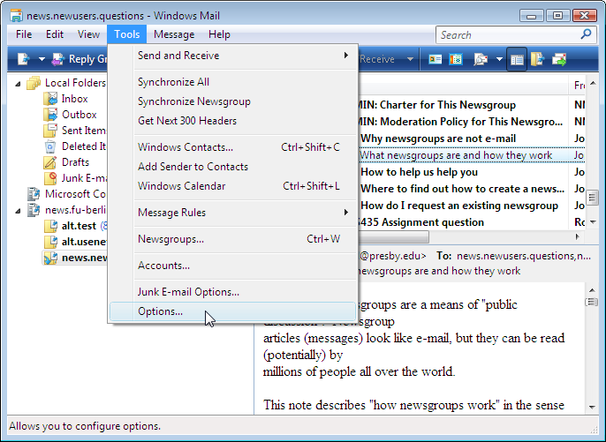Select the alt.test newsgroup
Screen dimensions: 606x442
(78, 226)
